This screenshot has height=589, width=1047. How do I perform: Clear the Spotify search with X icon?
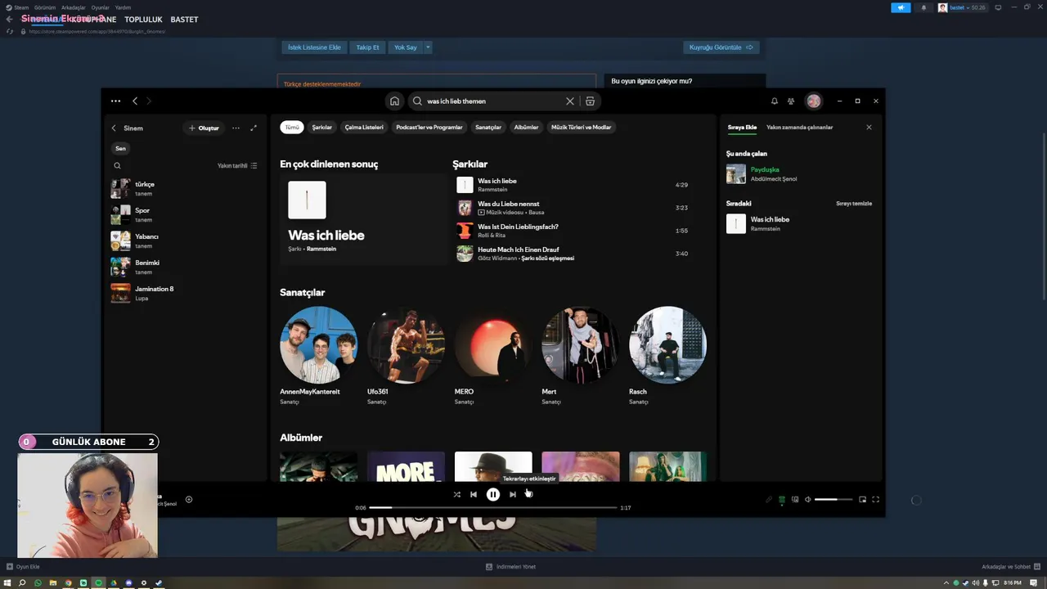click(x=570, y=101)
